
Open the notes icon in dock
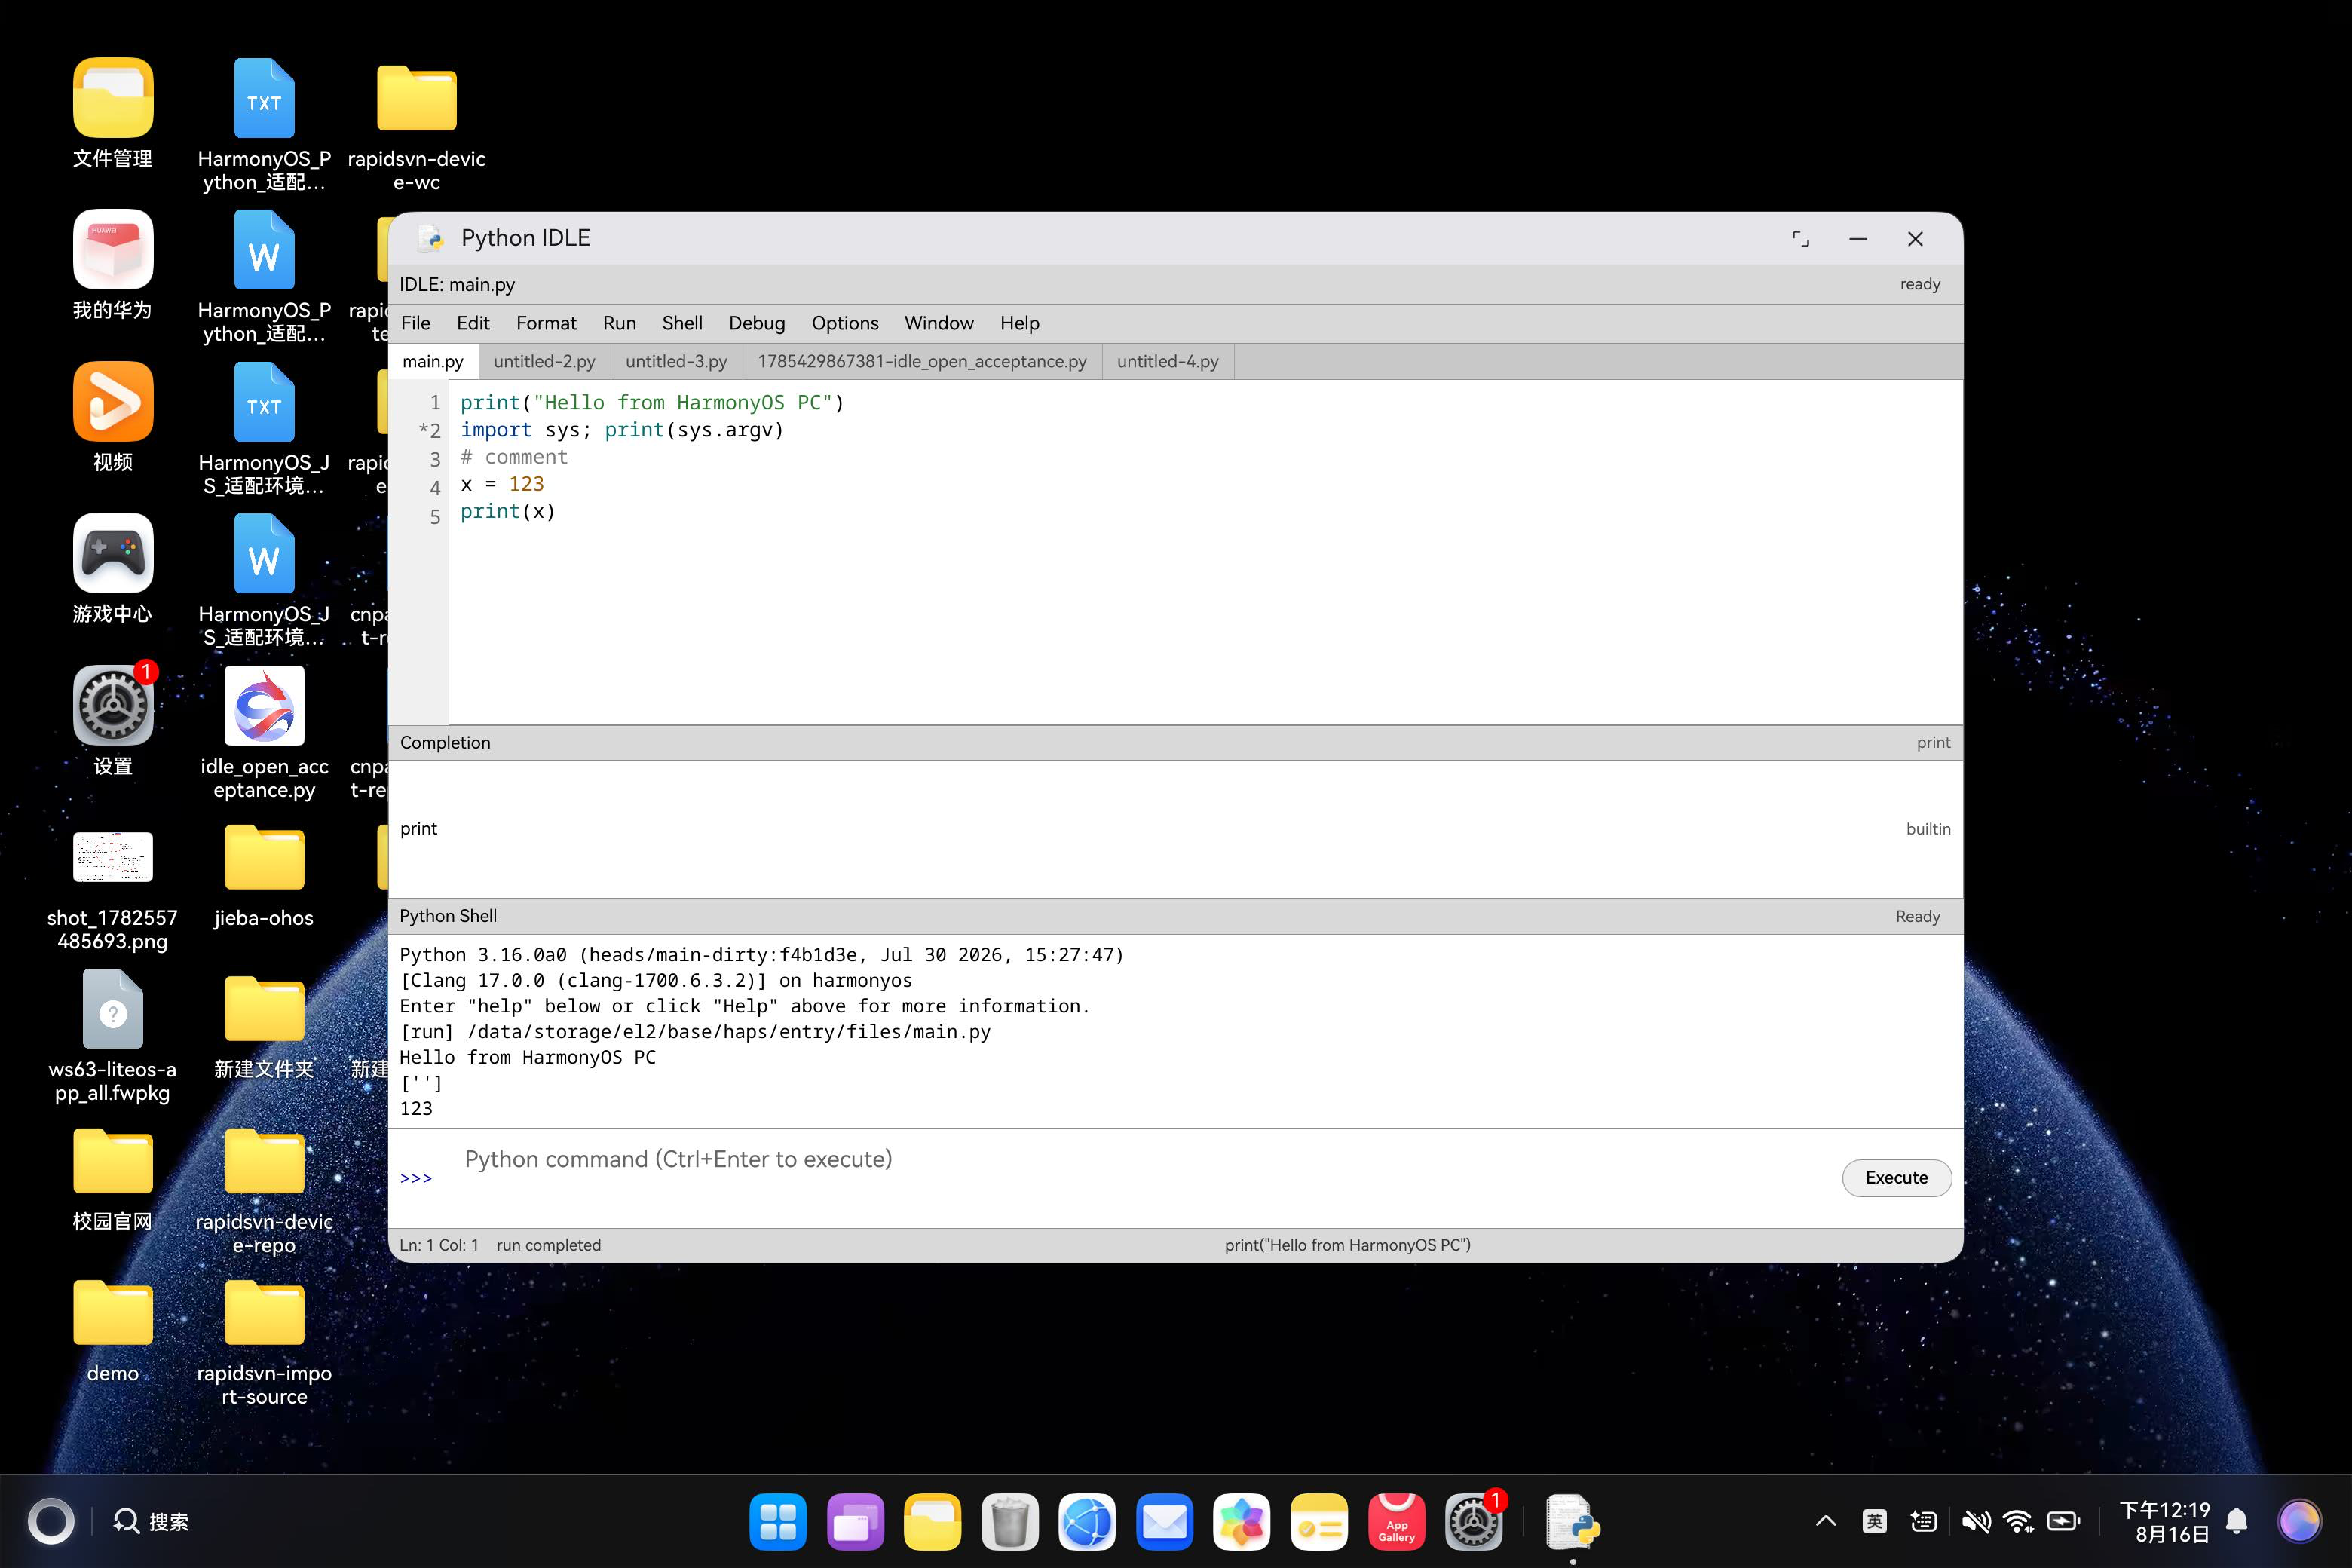click(1319, 1522)
